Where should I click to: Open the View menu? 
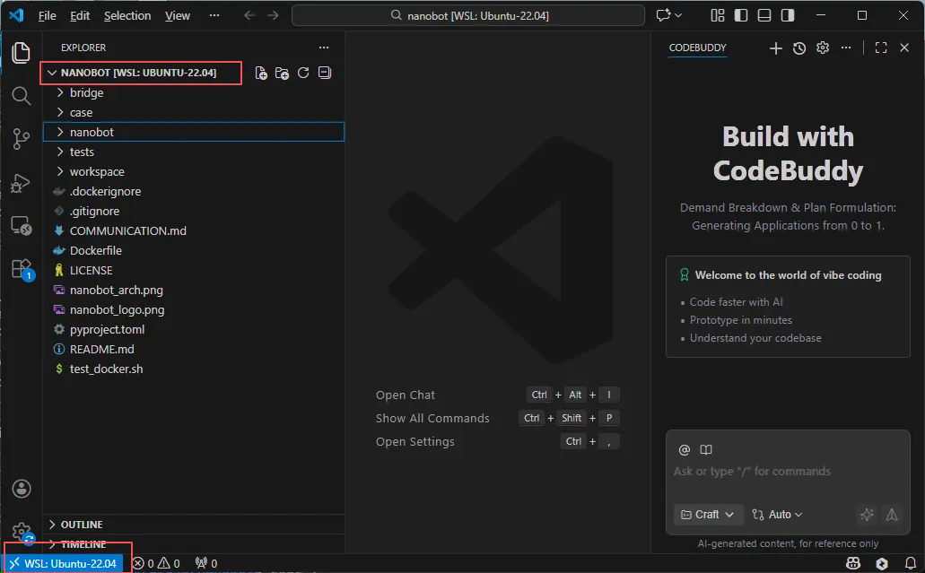[178, 15]
